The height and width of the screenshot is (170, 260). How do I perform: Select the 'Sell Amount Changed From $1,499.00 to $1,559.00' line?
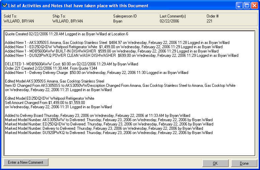pos(45,103)
